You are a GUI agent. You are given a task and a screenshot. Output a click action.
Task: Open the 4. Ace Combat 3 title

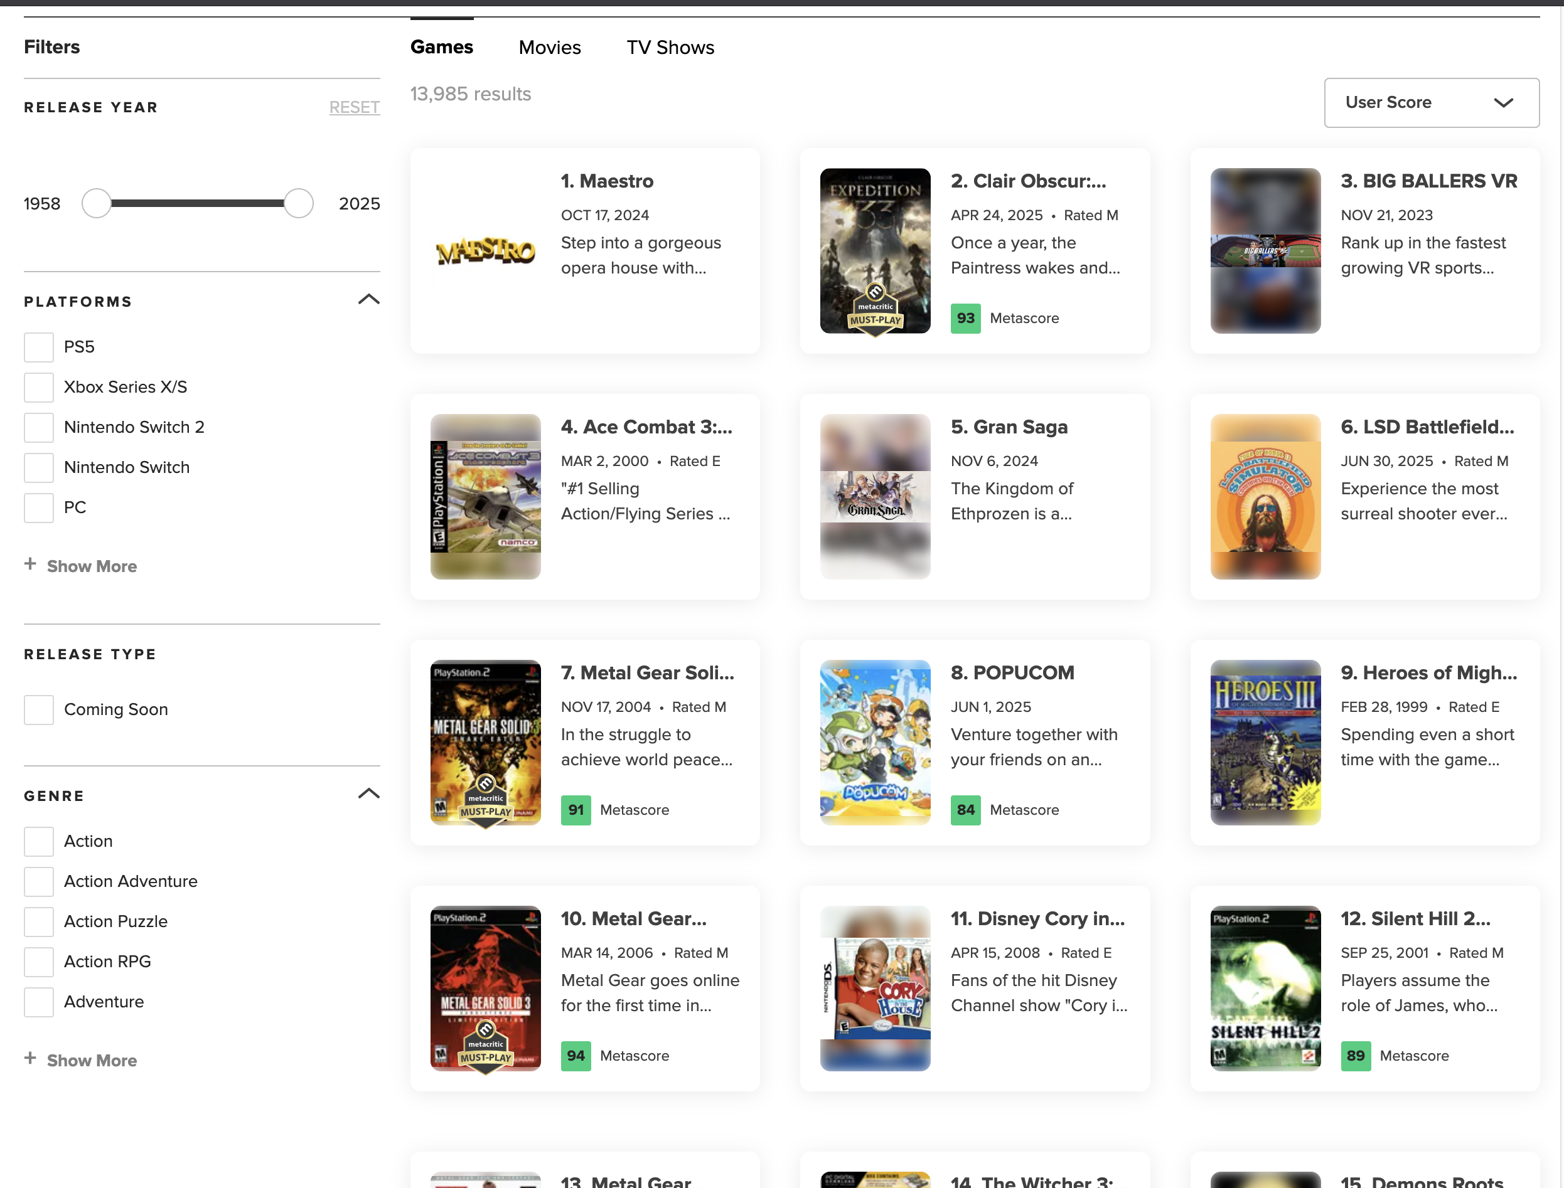[x=646, y=427]
